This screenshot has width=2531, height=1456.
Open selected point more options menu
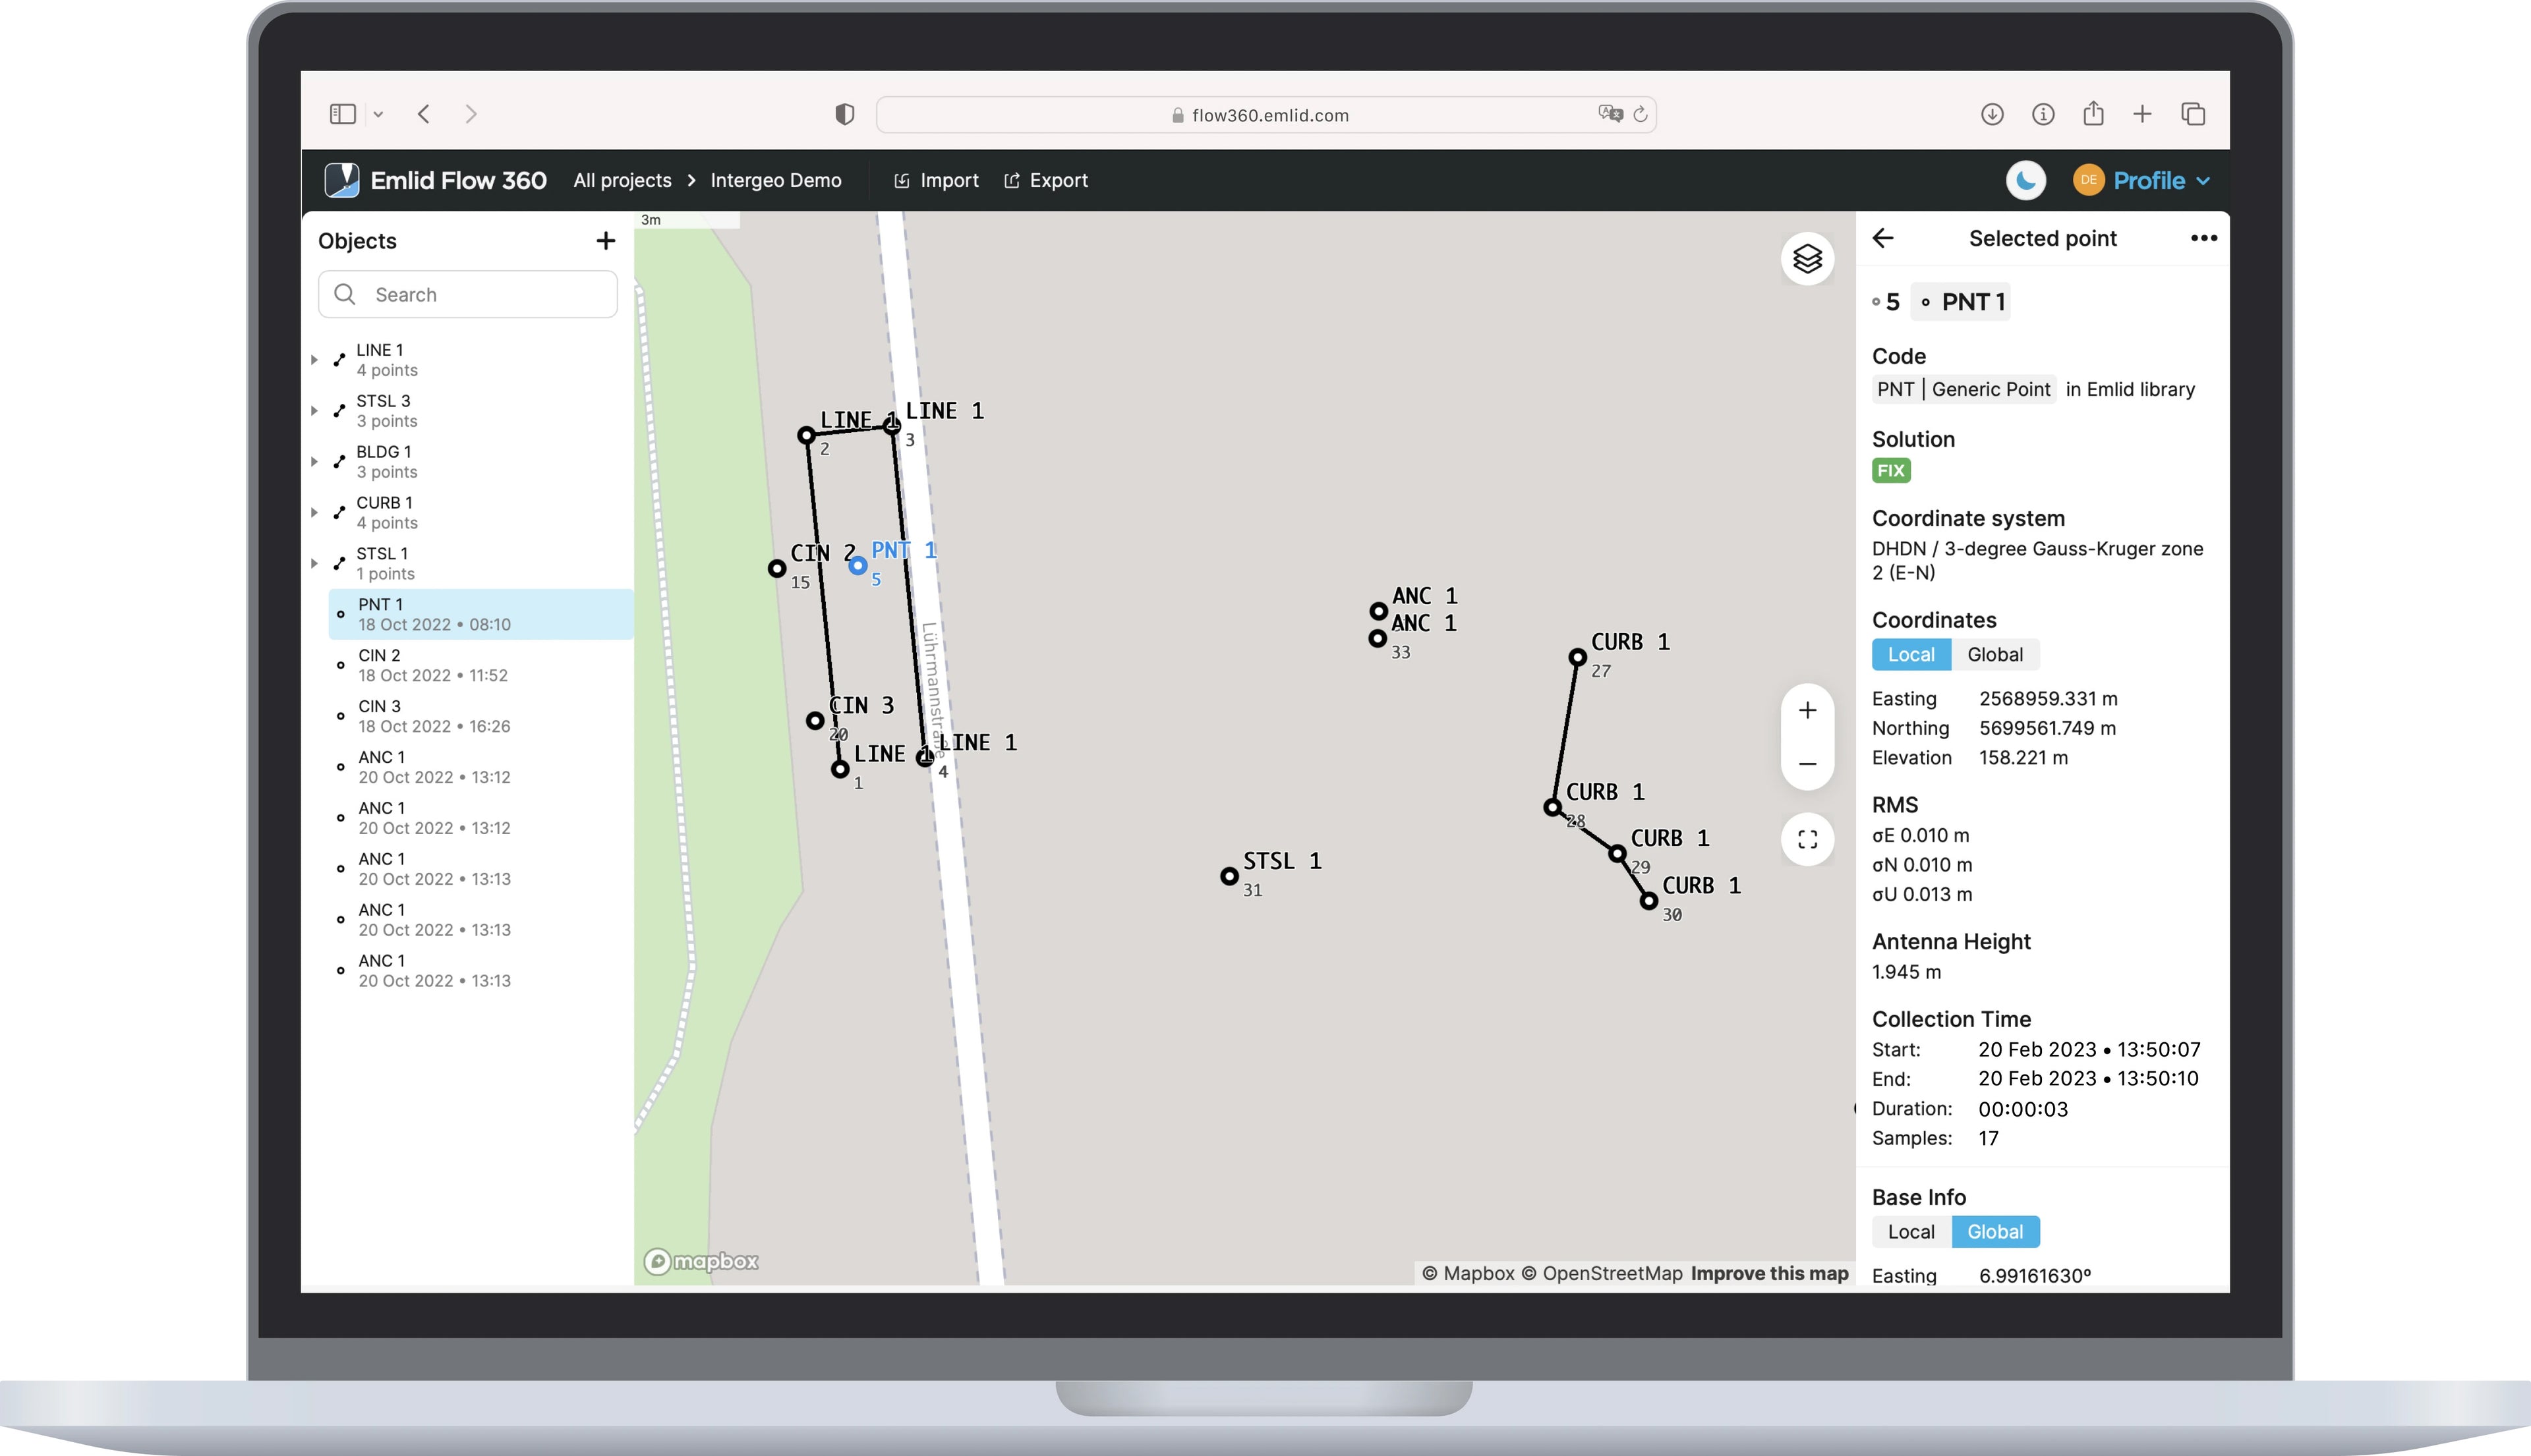point(2203,238)
